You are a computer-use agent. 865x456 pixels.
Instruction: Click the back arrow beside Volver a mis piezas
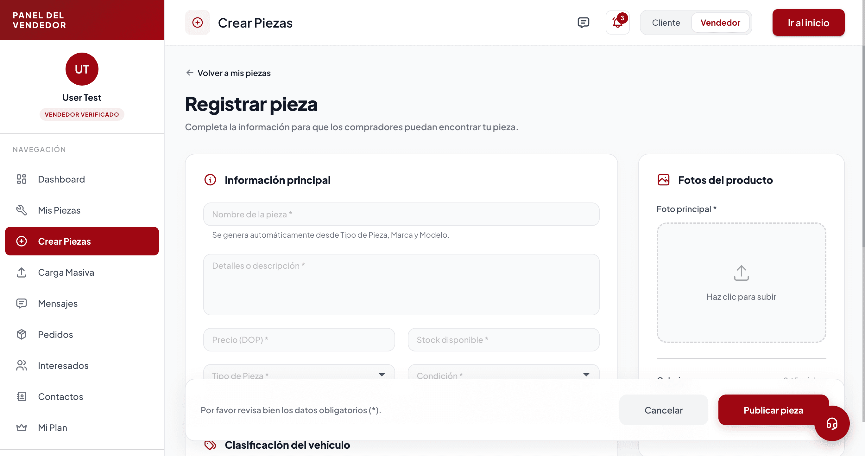point(190,73)
